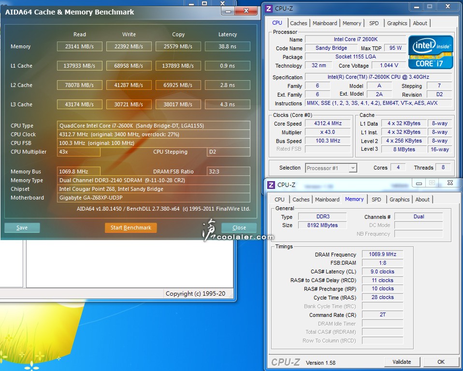
Task: Click the Core Voltage value 1.044 V
Action: [x=389, y=65]
